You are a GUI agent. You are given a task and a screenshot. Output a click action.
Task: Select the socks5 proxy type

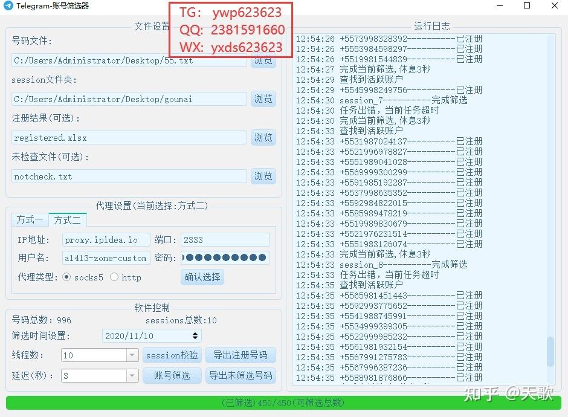click(66, 277)
